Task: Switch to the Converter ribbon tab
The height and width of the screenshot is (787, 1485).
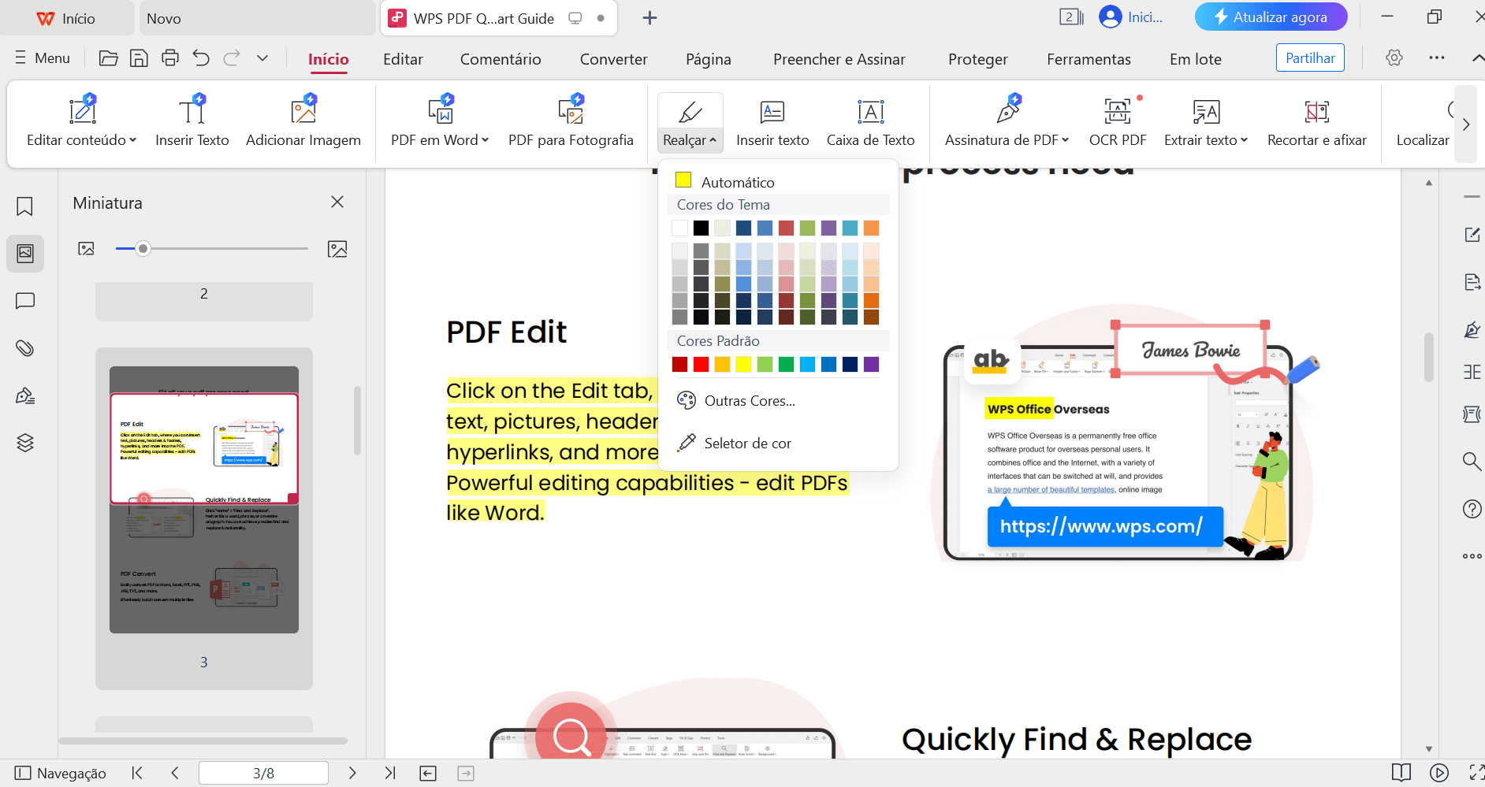Action: pos(613,59)
